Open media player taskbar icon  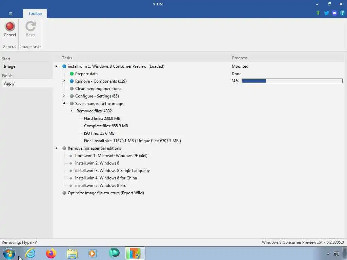pos(93,253)
